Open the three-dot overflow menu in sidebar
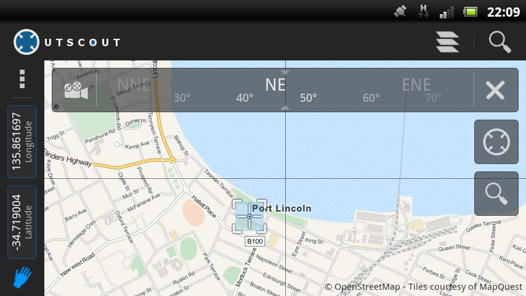Screen dimensions: 526x296 click(22, 80)
